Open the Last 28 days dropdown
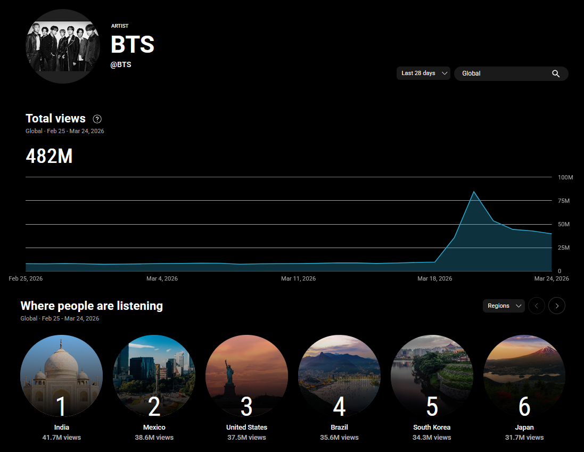Screen dimensions: 584x452 tap(423, 73)
